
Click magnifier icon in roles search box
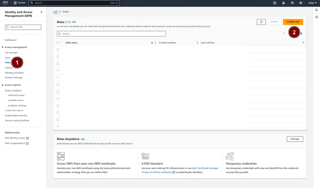pos(59,34)
